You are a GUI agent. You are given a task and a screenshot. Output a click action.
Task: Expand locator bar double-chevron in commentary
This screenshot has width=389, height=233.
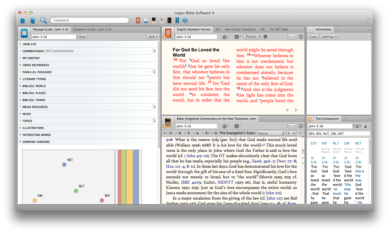pyautogui.click(x=165, y=133)
